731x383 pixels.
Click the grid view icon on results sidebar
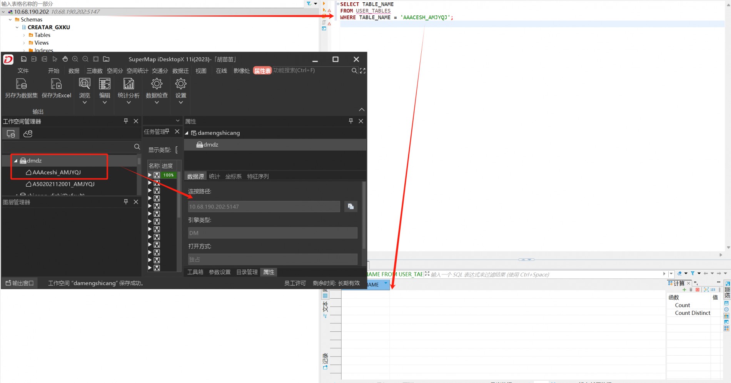(x=325, y=296)
